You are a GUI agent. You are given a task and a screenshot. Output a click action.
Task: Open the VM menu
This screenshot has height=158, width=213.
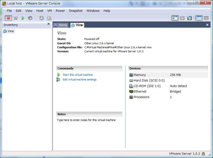click(49, 11)
